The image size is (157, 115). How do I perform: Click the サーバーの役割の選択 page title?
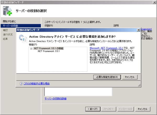[31, 11]
